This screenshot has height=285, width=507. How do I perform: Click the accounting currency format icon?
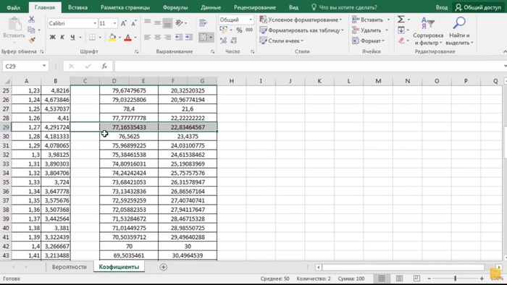point(223,30)
